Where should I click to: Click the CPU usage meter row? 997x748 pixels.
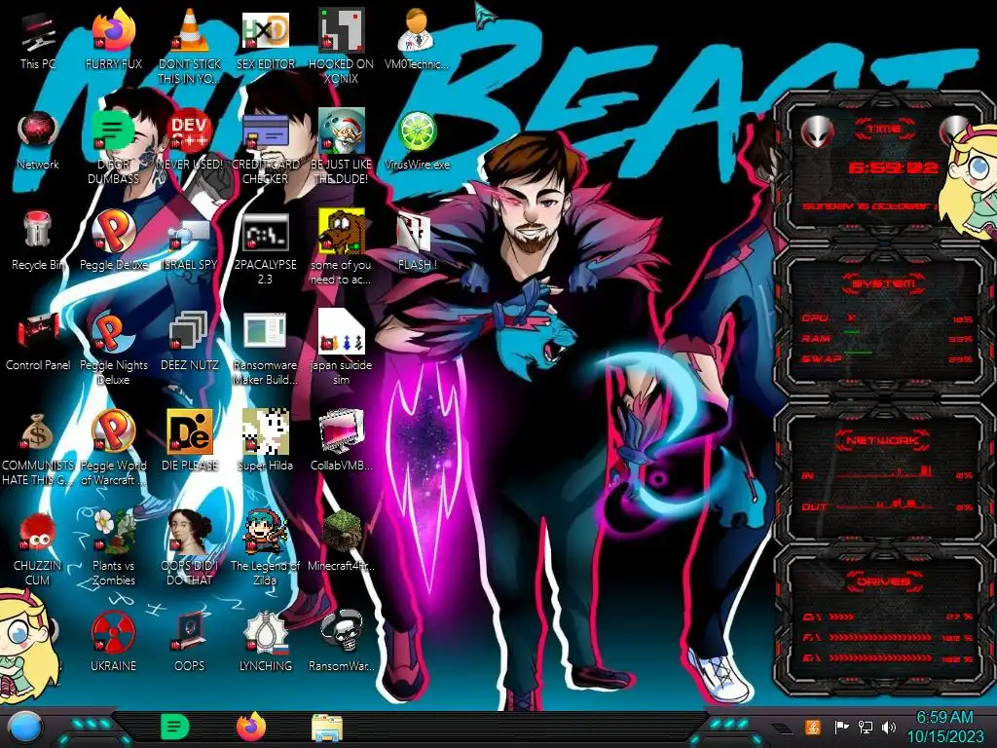[x=886, y=318]
